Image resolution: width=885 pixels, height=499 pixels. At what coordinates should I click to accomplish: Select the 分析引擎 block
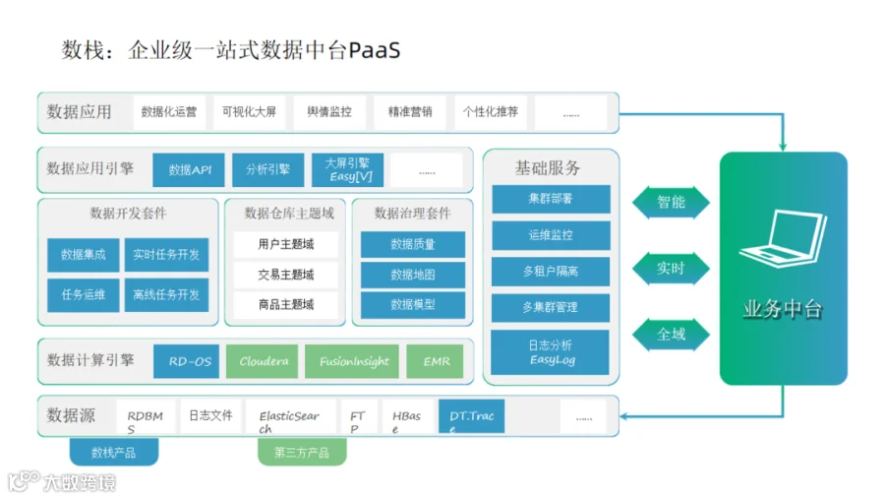click(268, 169)
